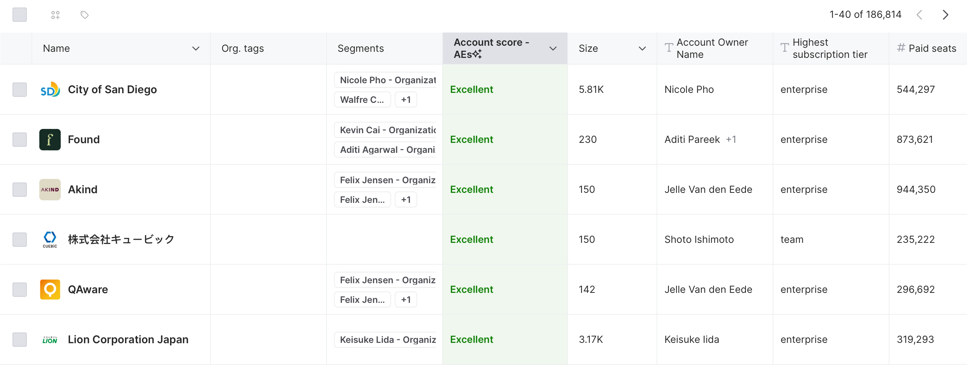
Task: Click the City of San Diego logo
Action: coord(50,90)
